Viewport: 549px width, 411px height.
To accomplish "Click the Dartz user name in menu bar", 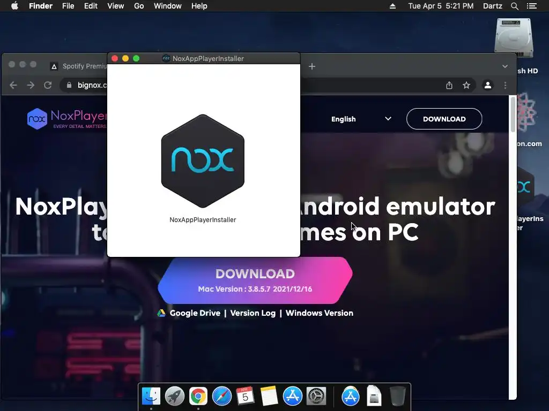I will 492,6.
